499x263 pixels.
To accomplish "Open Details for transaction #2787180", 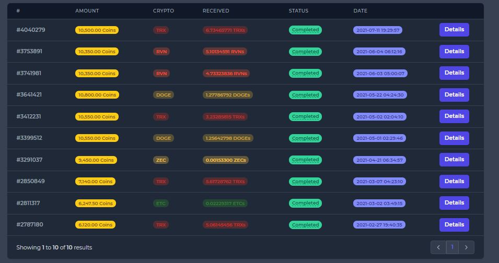I will (x=454, y=225).
